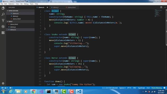167x94 pixels.
Task: Click the EXPLORER panel title
Action: coord(11,8)
